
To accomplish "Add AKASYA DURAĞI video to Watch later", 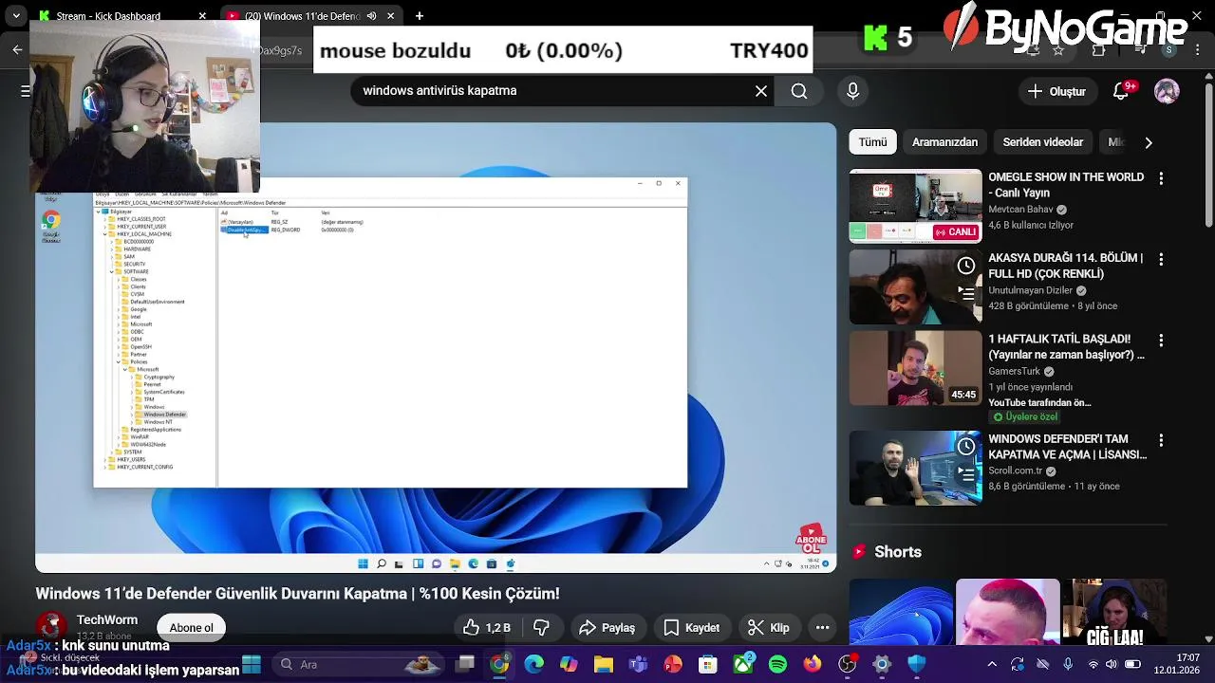I will (x=966, y=266).
